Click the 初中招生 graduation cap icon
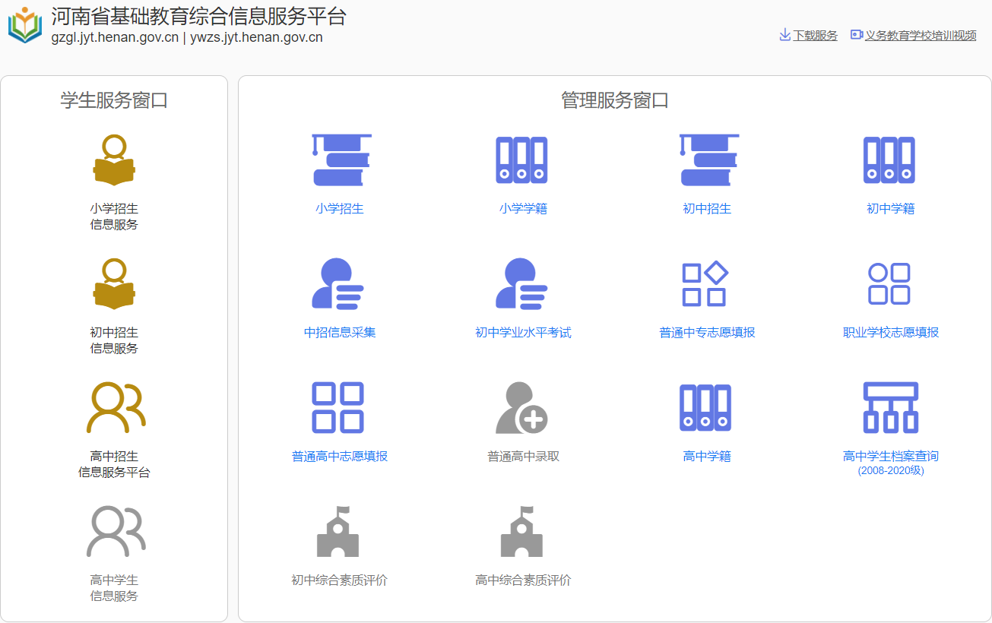Screen dimensions: 992x623 [707, 160]
